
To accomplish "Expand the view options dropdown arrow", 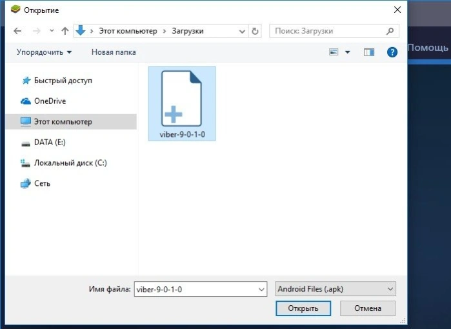I will pyautogui.click(x=348, y=52).
